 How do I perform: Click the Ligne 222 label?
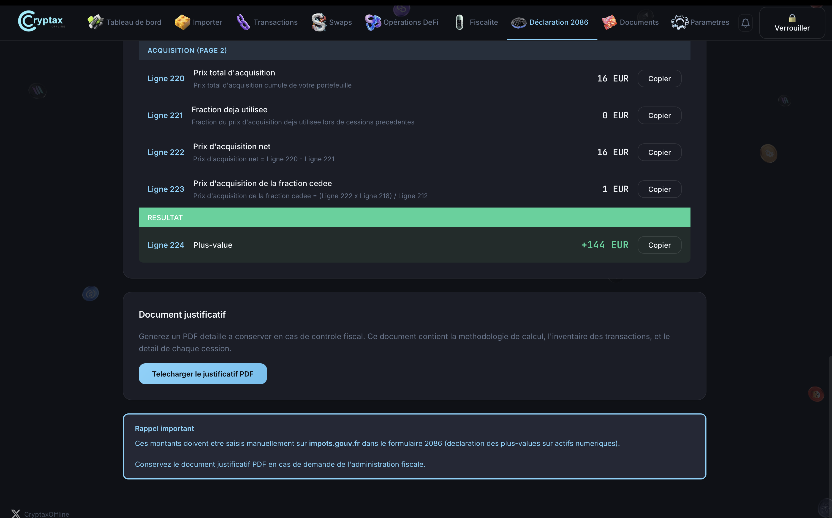coord(166,152)
